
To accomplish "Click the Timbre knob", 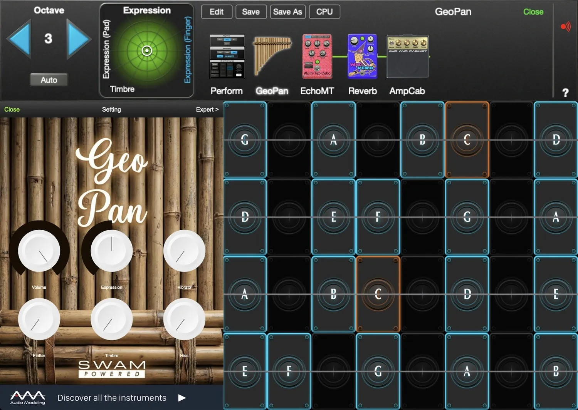I will [112, 319].
